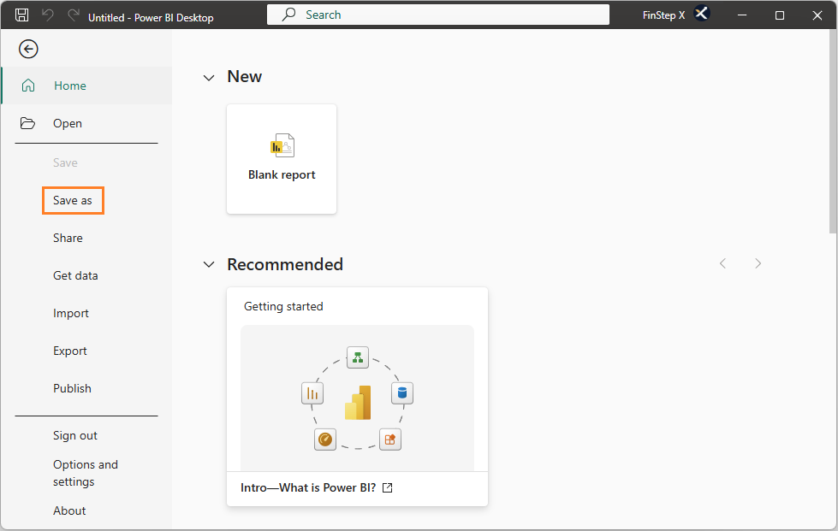Select Open in the sidebar menu
The height and width of the screenshot is (531, 838).
click(86, 123)
